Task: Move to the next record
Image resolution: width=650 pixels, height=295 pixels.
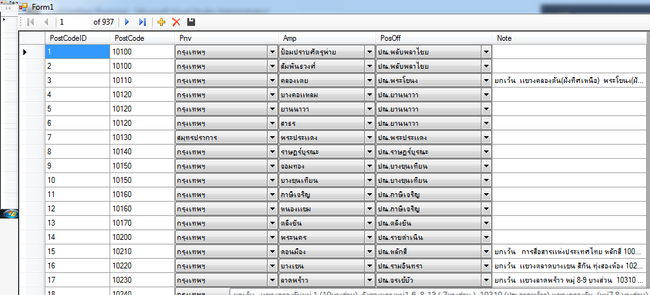Action: click(x=127, y=22)
